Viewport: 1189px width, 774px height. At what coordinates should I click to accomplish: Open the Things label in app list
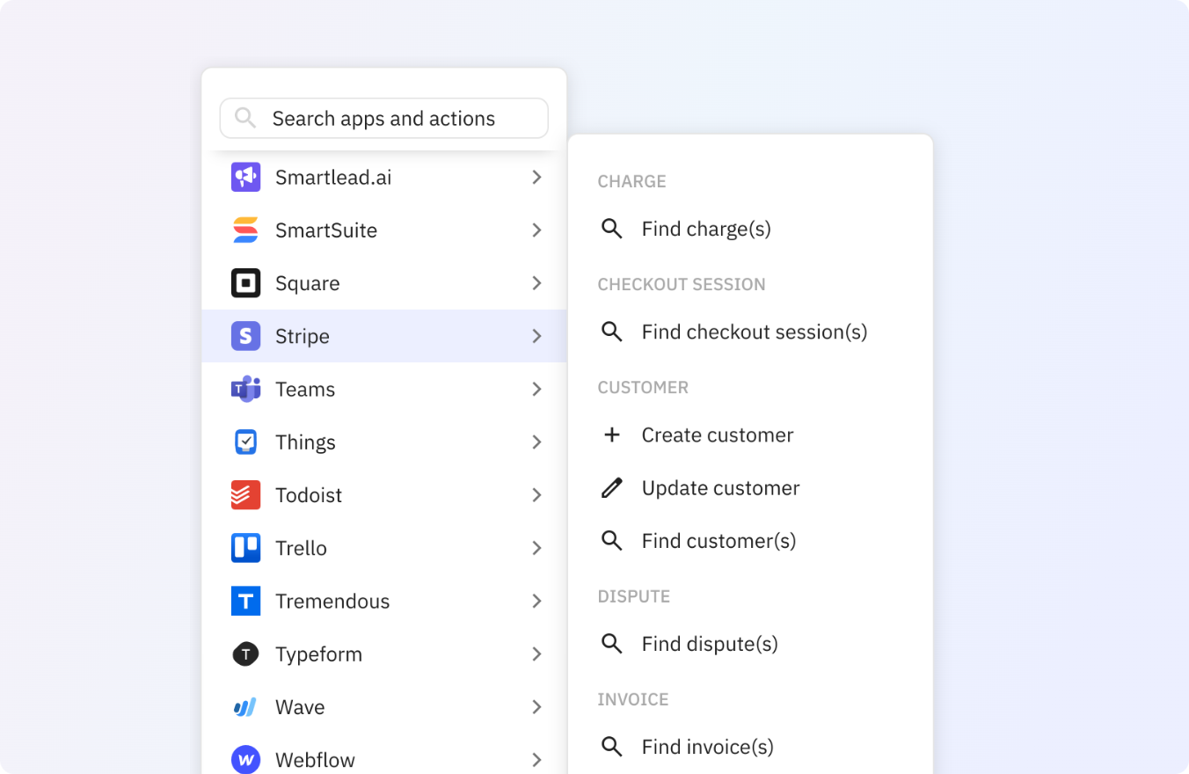click(305, 442)
